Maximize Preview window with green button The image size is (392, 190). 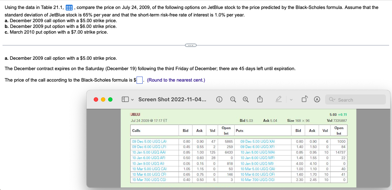pyautogui.click(x=111, y=100)
